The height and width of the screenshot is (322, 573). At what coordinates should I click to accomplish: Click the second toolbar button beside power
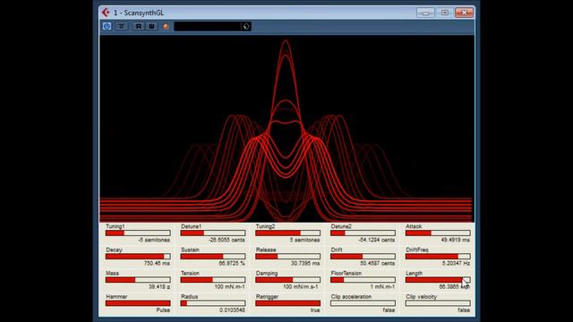(x=122, y=26)
